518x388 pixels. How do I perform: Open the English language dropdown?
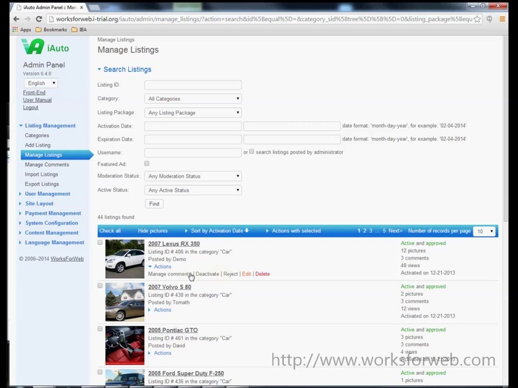click(41, 83)
